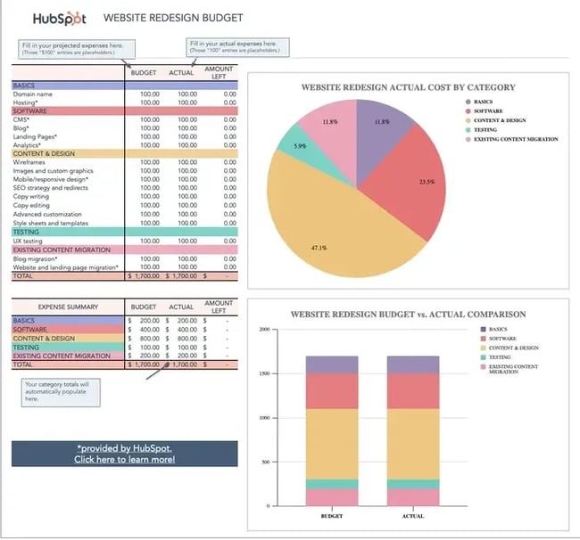Screen dimensions: 580x540
Task: Click the ACTUAL stacked bar in comparison chart
Action: click(x=413, y=428)
